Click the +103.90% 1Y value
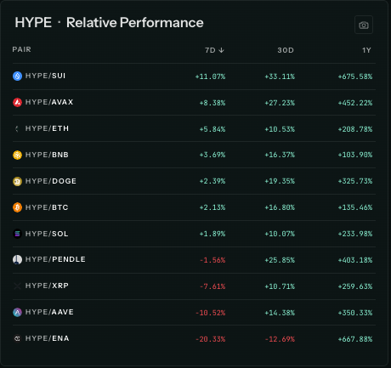Screen dimensions: 391x368 pyautogui.click(x=355, y=155)
